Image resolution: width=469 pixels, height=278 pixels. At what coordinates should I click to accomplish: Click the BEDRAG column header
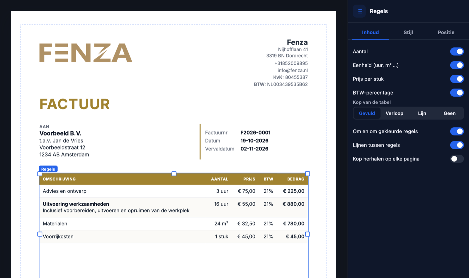pos(296,179)
